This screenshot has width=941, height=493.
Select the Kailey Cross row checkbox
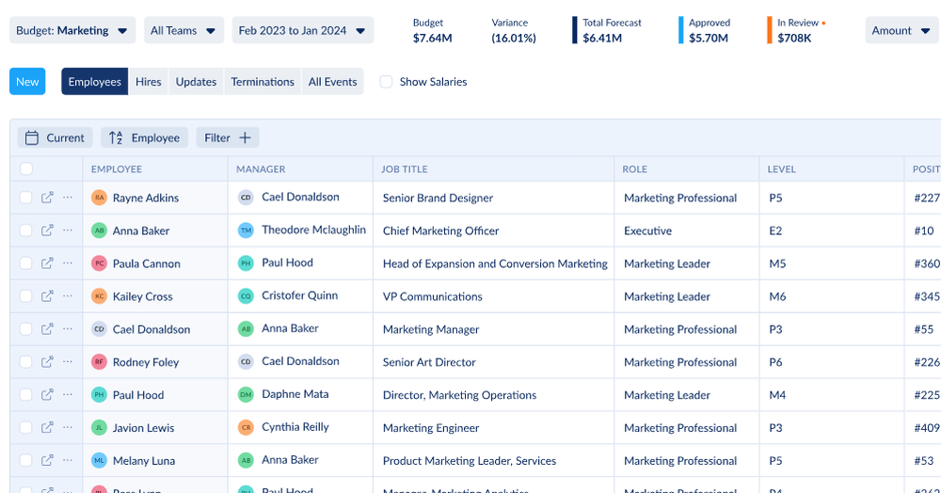point(25,295)
